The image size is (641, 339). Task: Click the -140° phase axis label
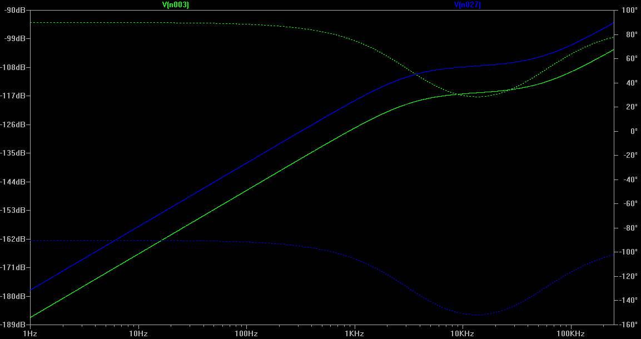(x=628, y=300)
